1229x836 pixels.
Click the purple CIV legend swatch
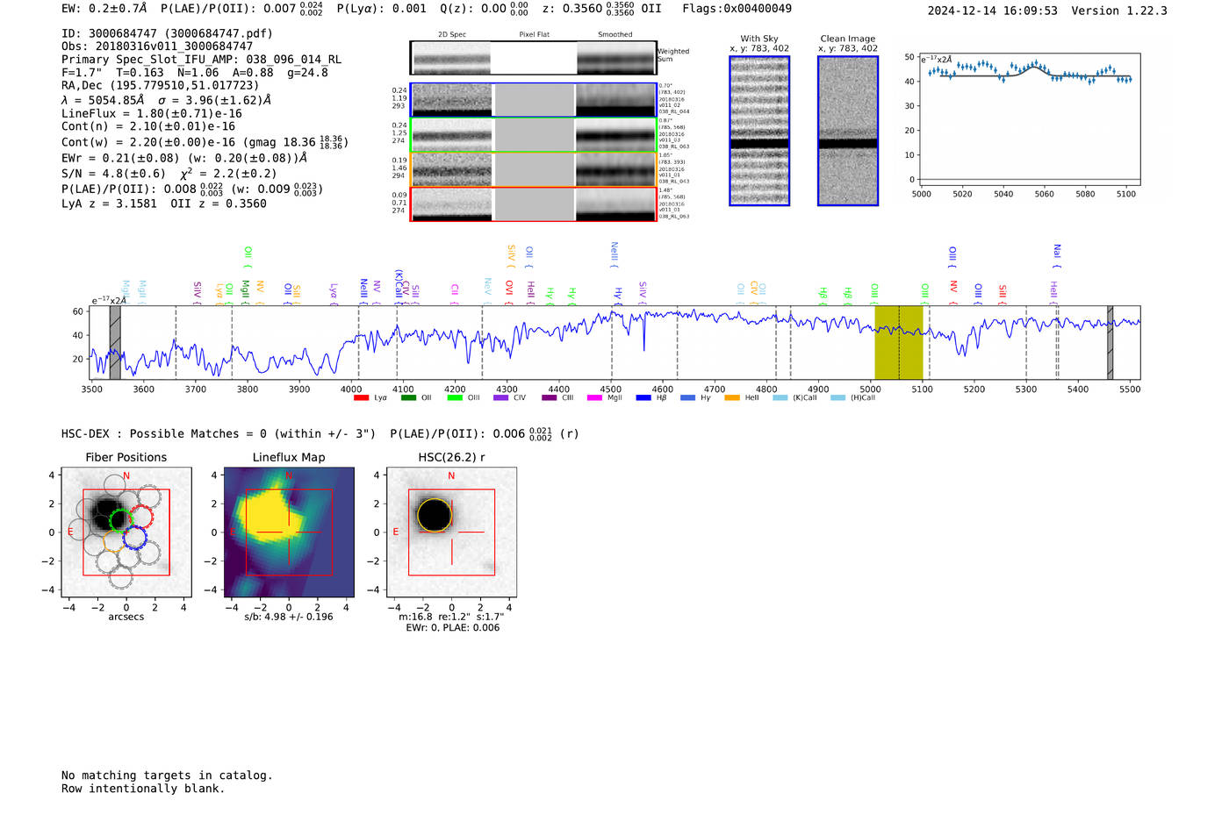[500, 398]
